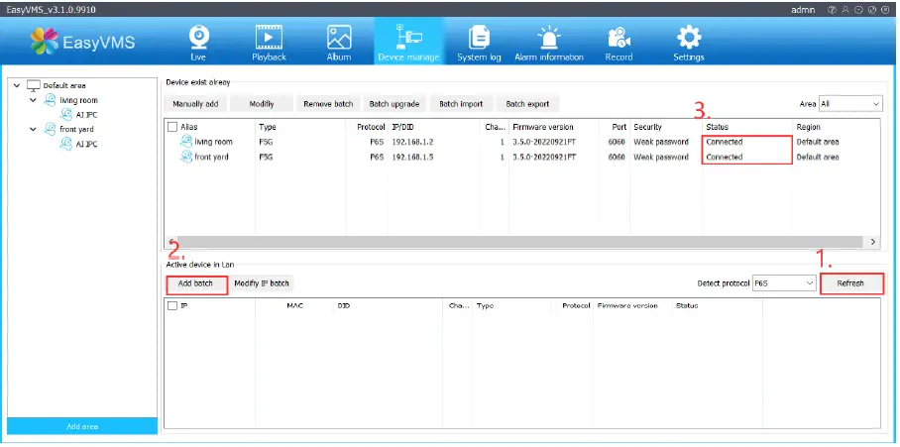900x447 pixels.
Task: Switch to the Playback tab
Action: click(269, 43)
